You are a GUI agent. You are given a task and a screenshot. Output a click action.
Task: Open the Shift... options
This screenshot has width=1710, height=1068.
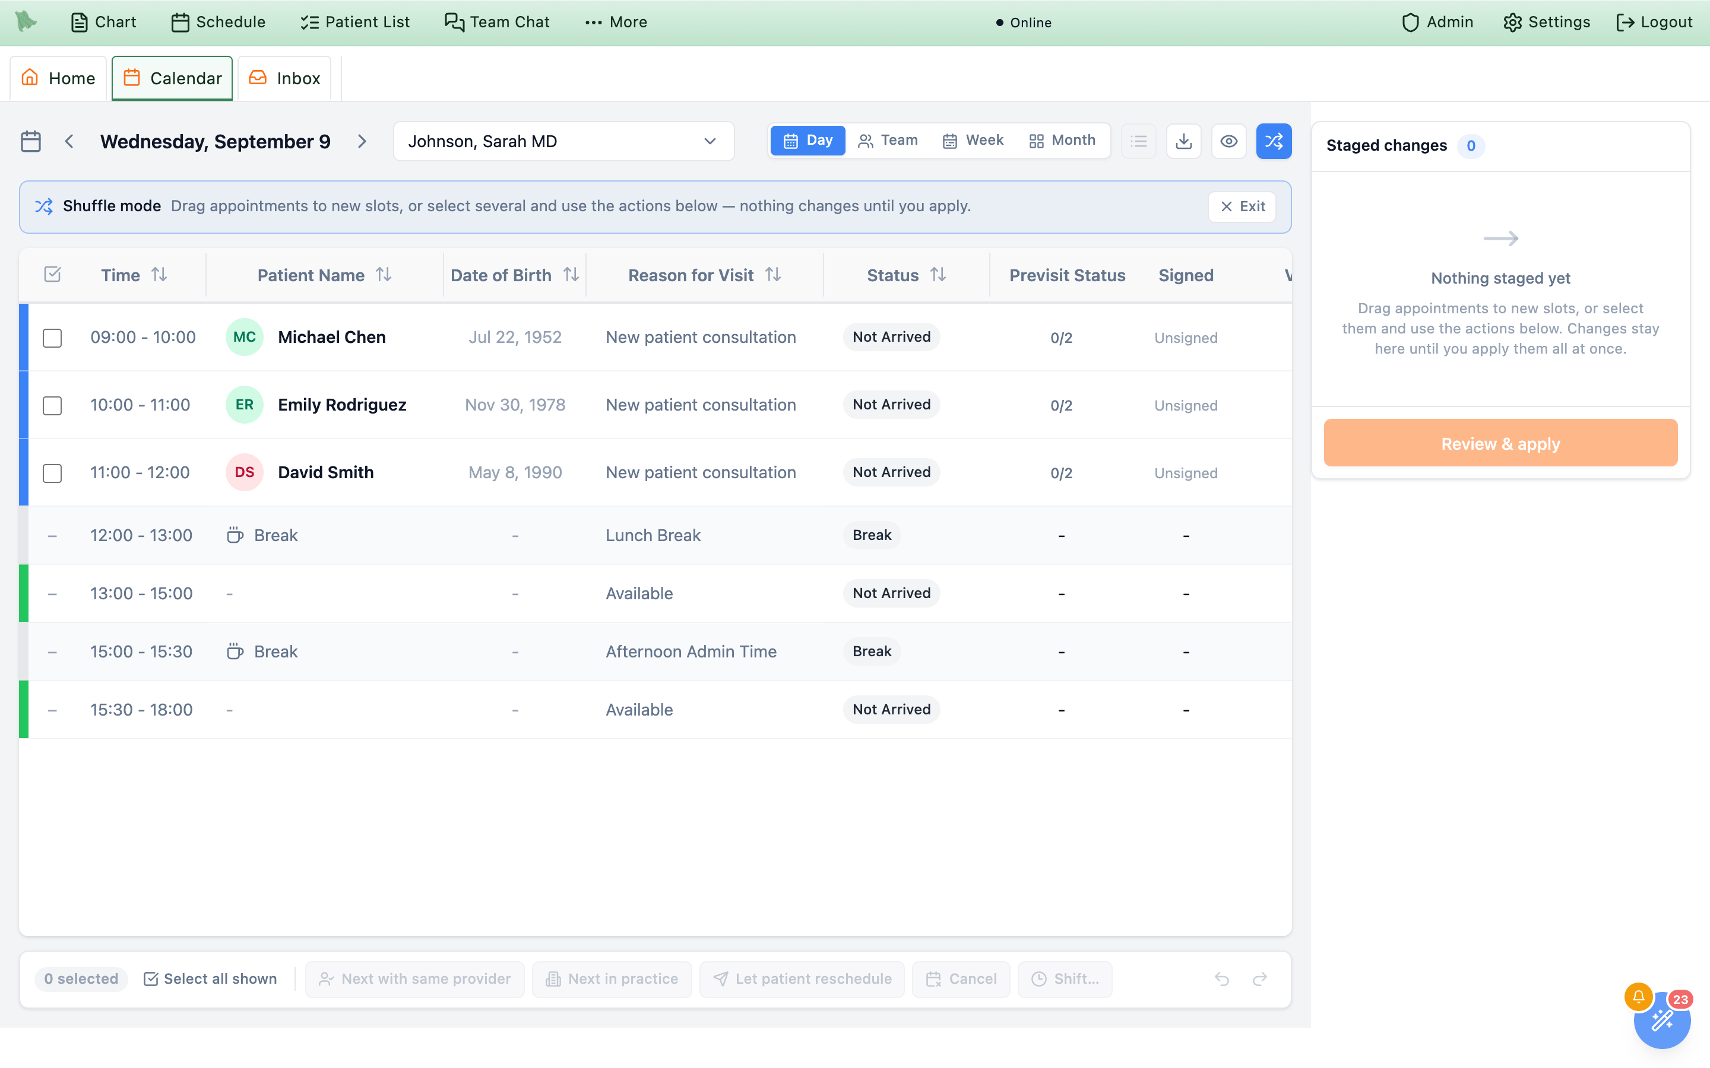1065,979
